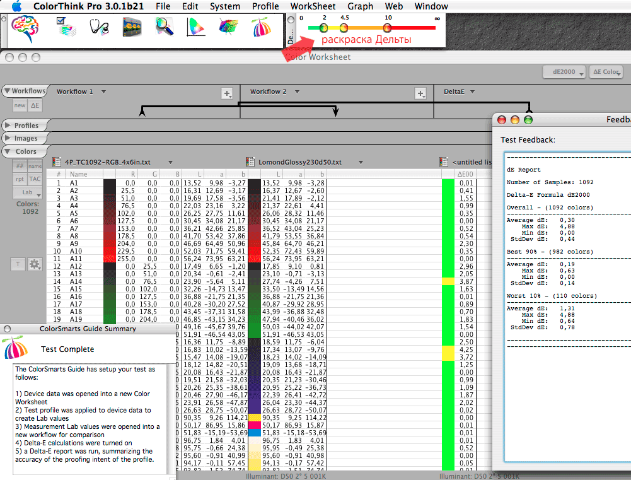Select the A11 pure red color swatch
The height and width of the screenshot is (480, 631).
(110, 259)
